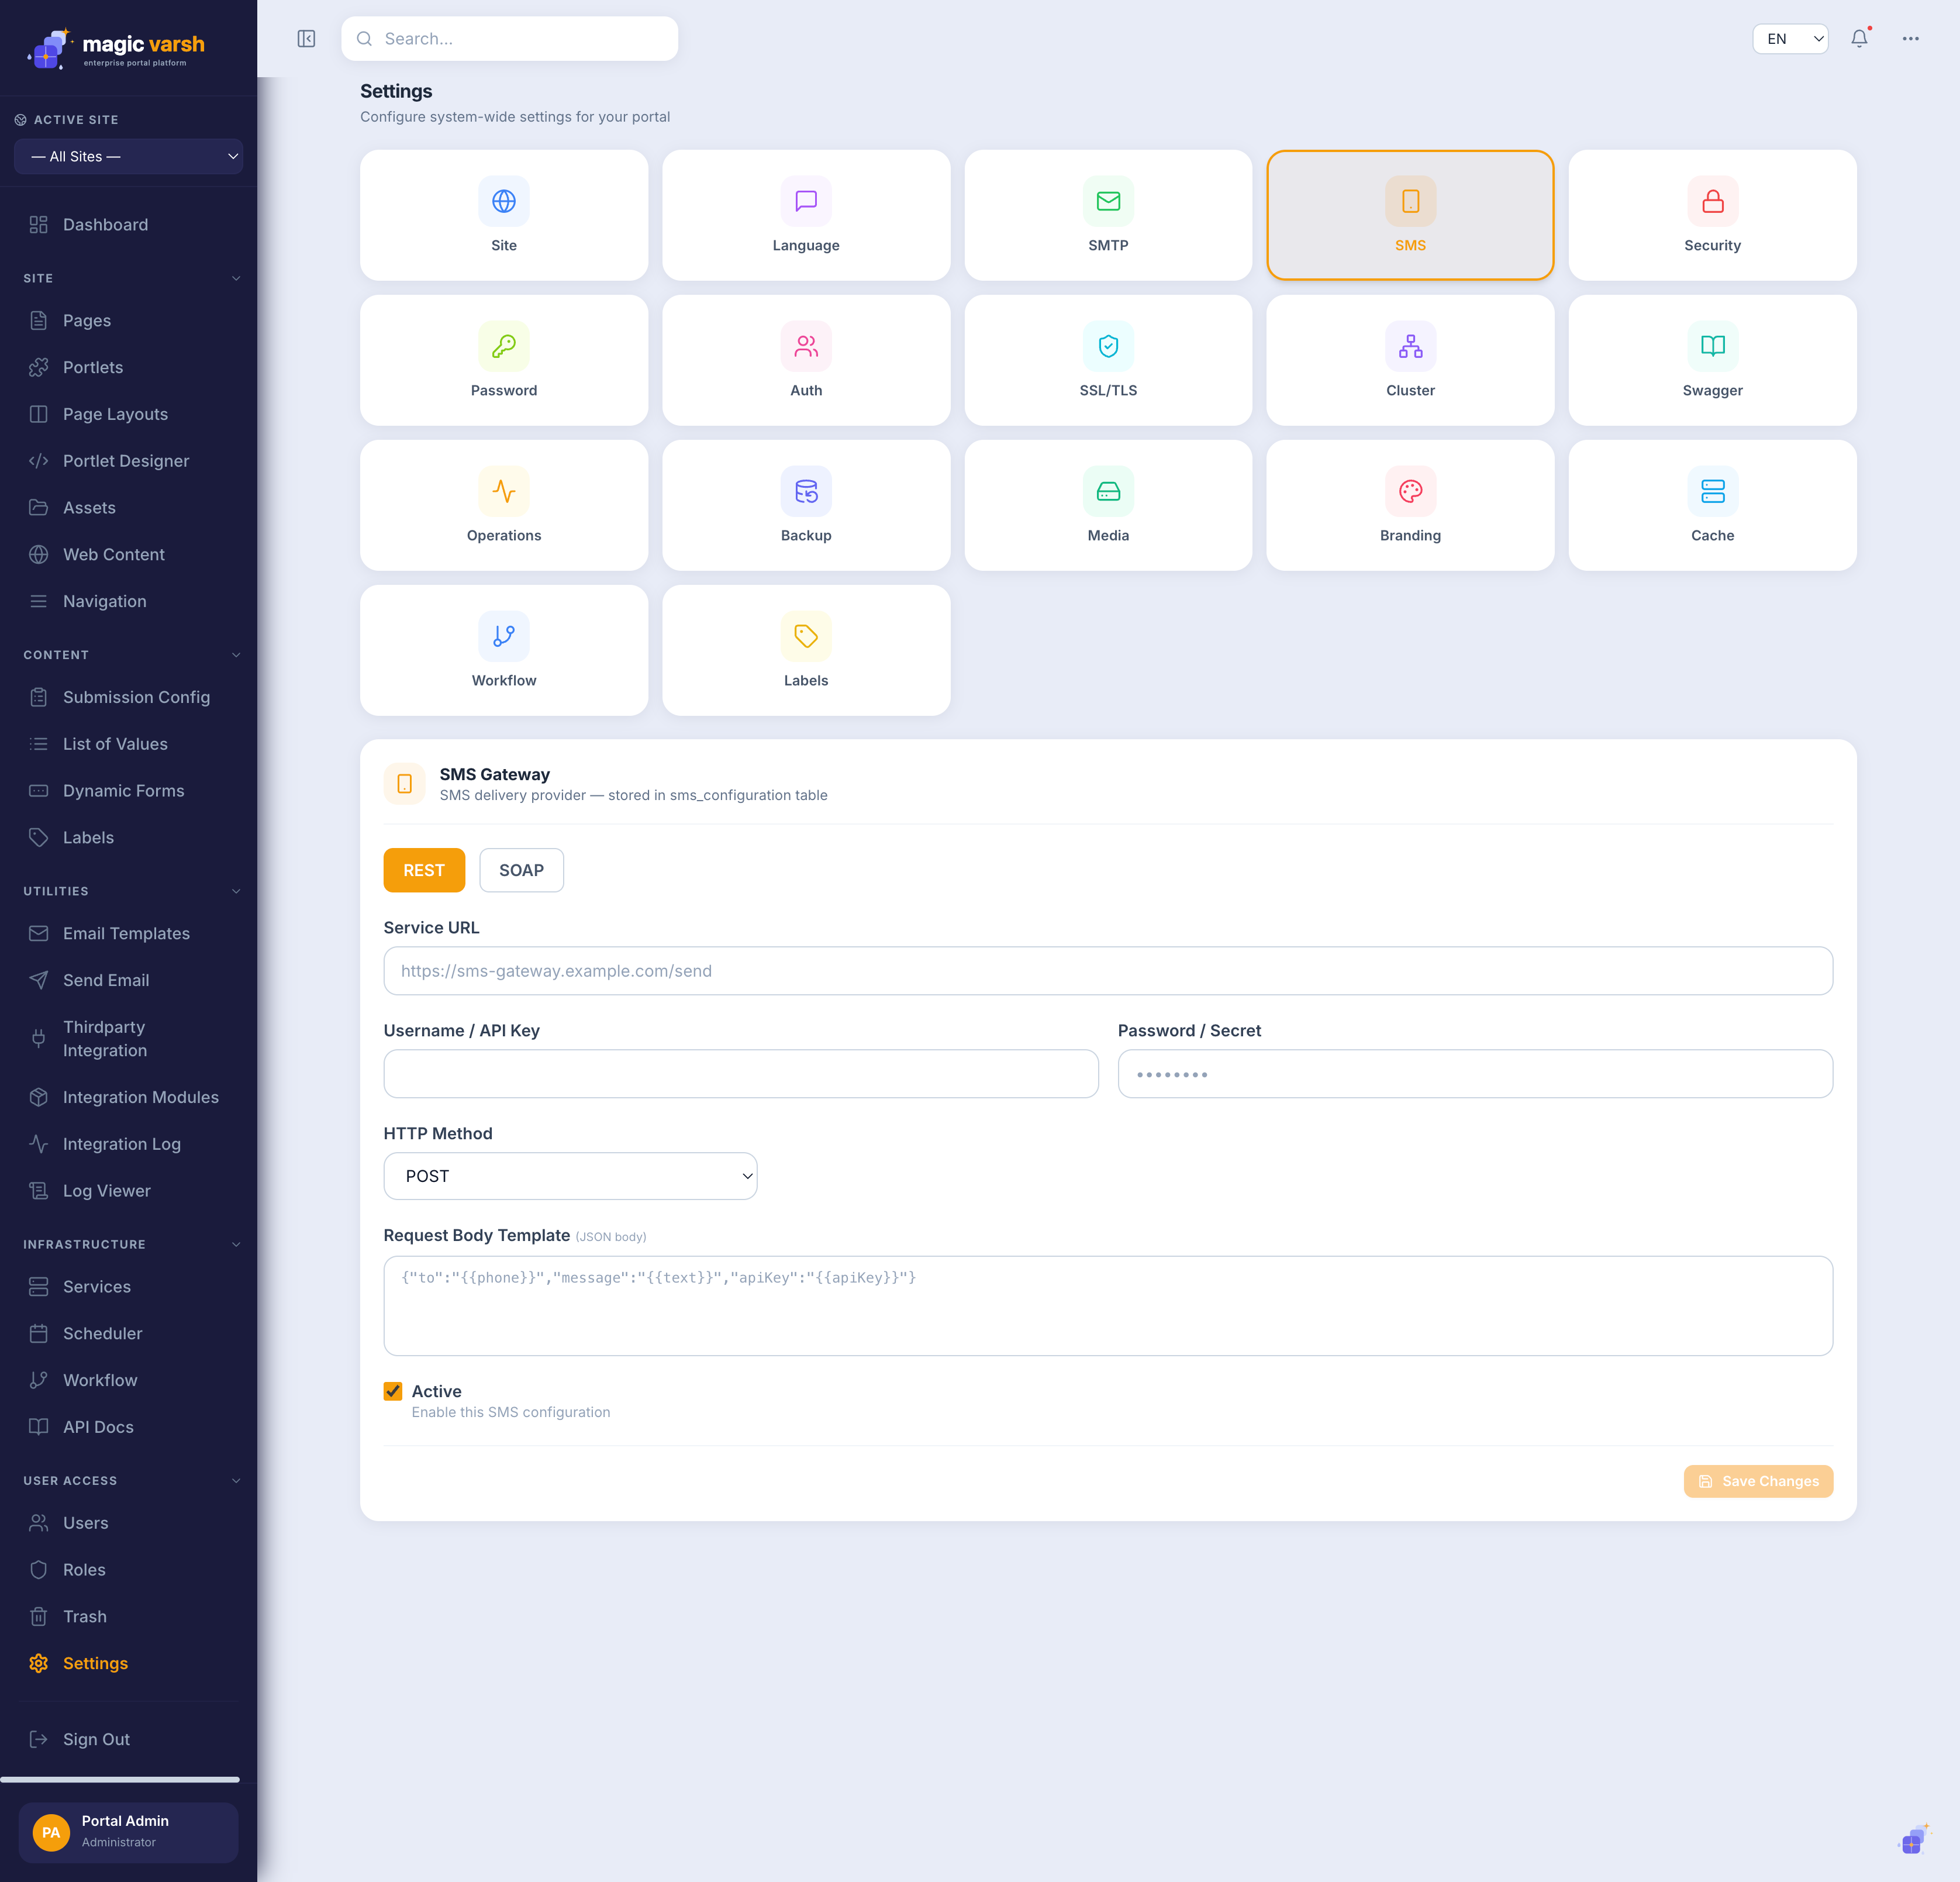Open the EN language dropdown
Viewport: 1960px width, 1882px height.
point(1790,39)
